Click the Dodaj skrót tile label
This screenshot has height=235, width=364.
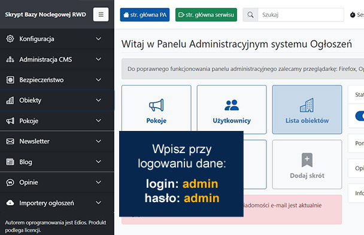[307, 176]
